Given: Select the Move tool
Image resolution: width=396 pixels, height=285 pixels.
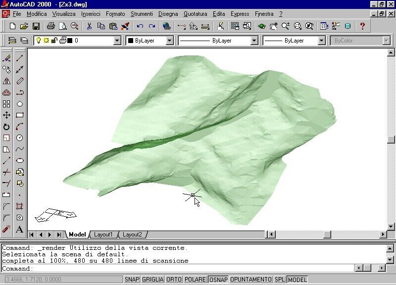Looking at the screenshot, I should click(x=6, y=115).
